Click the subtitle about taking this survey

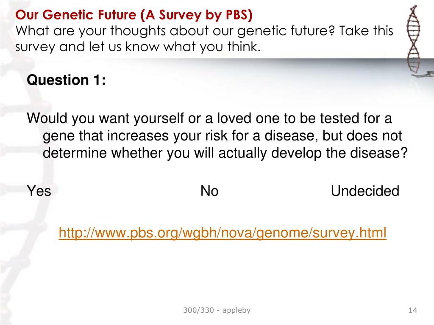tap(204, 39)
